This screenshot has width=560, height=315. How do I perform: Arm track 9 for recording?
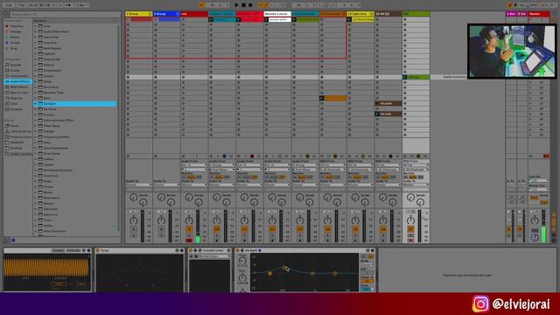pyautogui.click(x=189, y=241)
